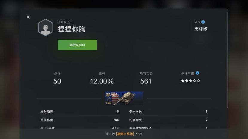Click the 伤害承受 stats row
This screenshot has height=139, width=248.
[x=168, y=120]
